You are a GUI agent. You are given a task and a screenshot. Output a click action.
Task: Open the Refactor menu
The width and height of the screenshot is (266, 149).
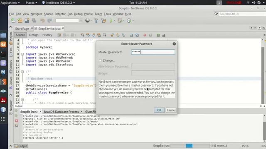tap(60, 14)
